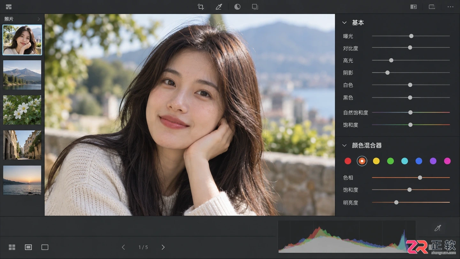Switch to filmstrip view icon
The height and width of the screenshot is (259, 460).
pos(28,247)
